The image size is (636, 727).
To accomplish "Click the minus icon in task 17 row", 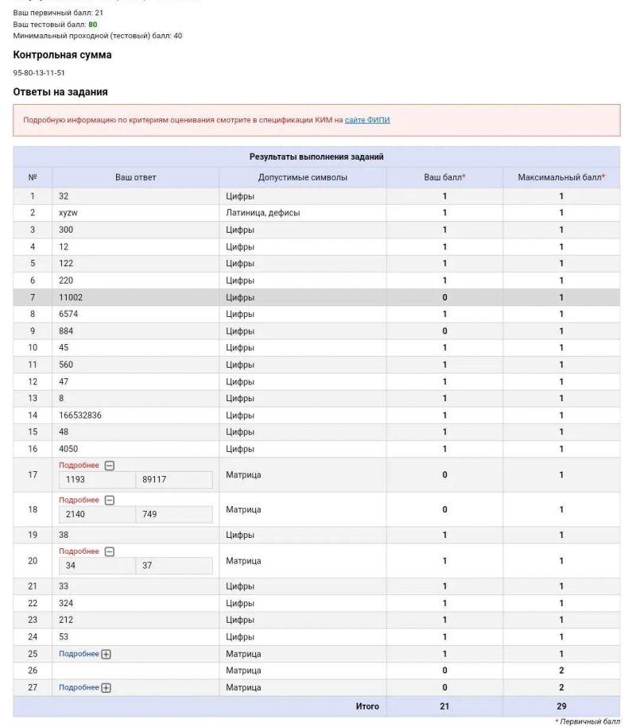I will 110,466.
